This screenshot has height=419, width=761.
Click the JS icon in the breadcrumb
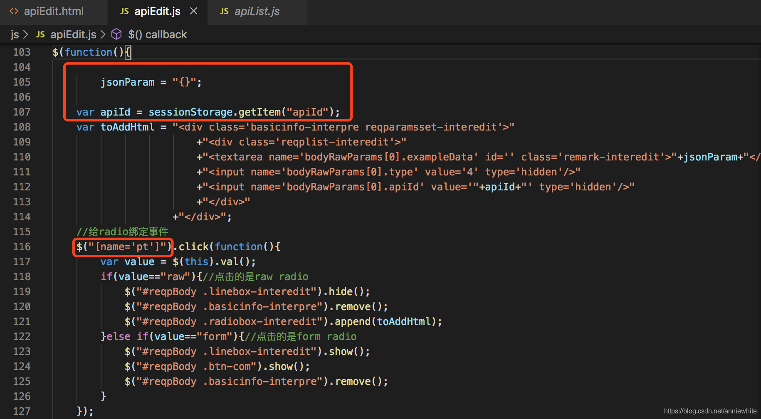(40, 35)
